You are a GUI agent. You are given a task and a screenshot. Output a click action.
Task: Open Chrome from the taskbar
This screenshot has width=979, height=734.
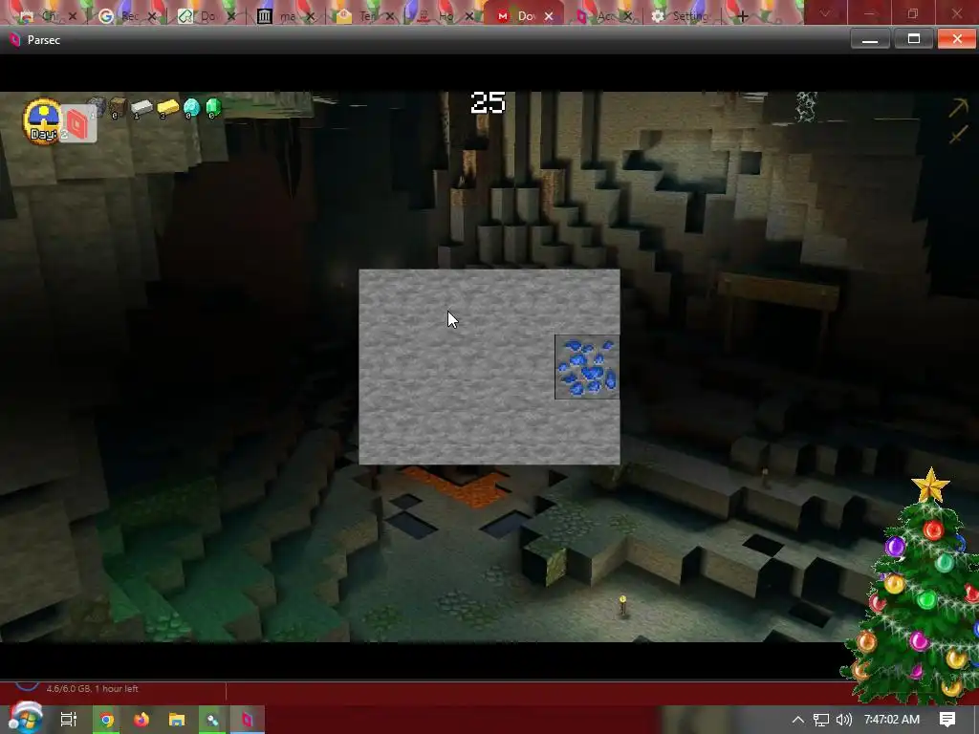106,720
